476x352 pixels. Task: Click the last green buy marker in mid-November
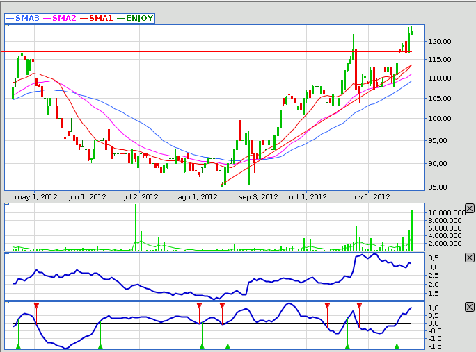point(397,346)
